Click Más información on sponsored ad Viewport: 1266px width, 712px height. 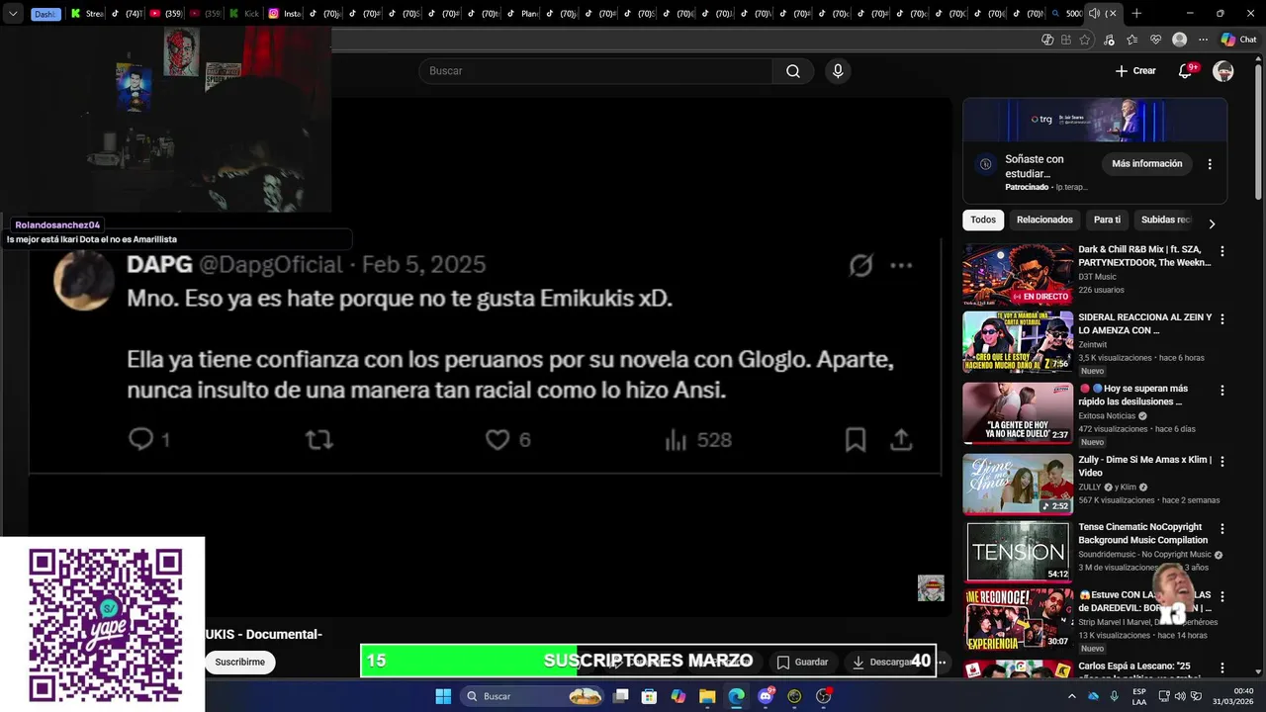tap(1146, 164)
